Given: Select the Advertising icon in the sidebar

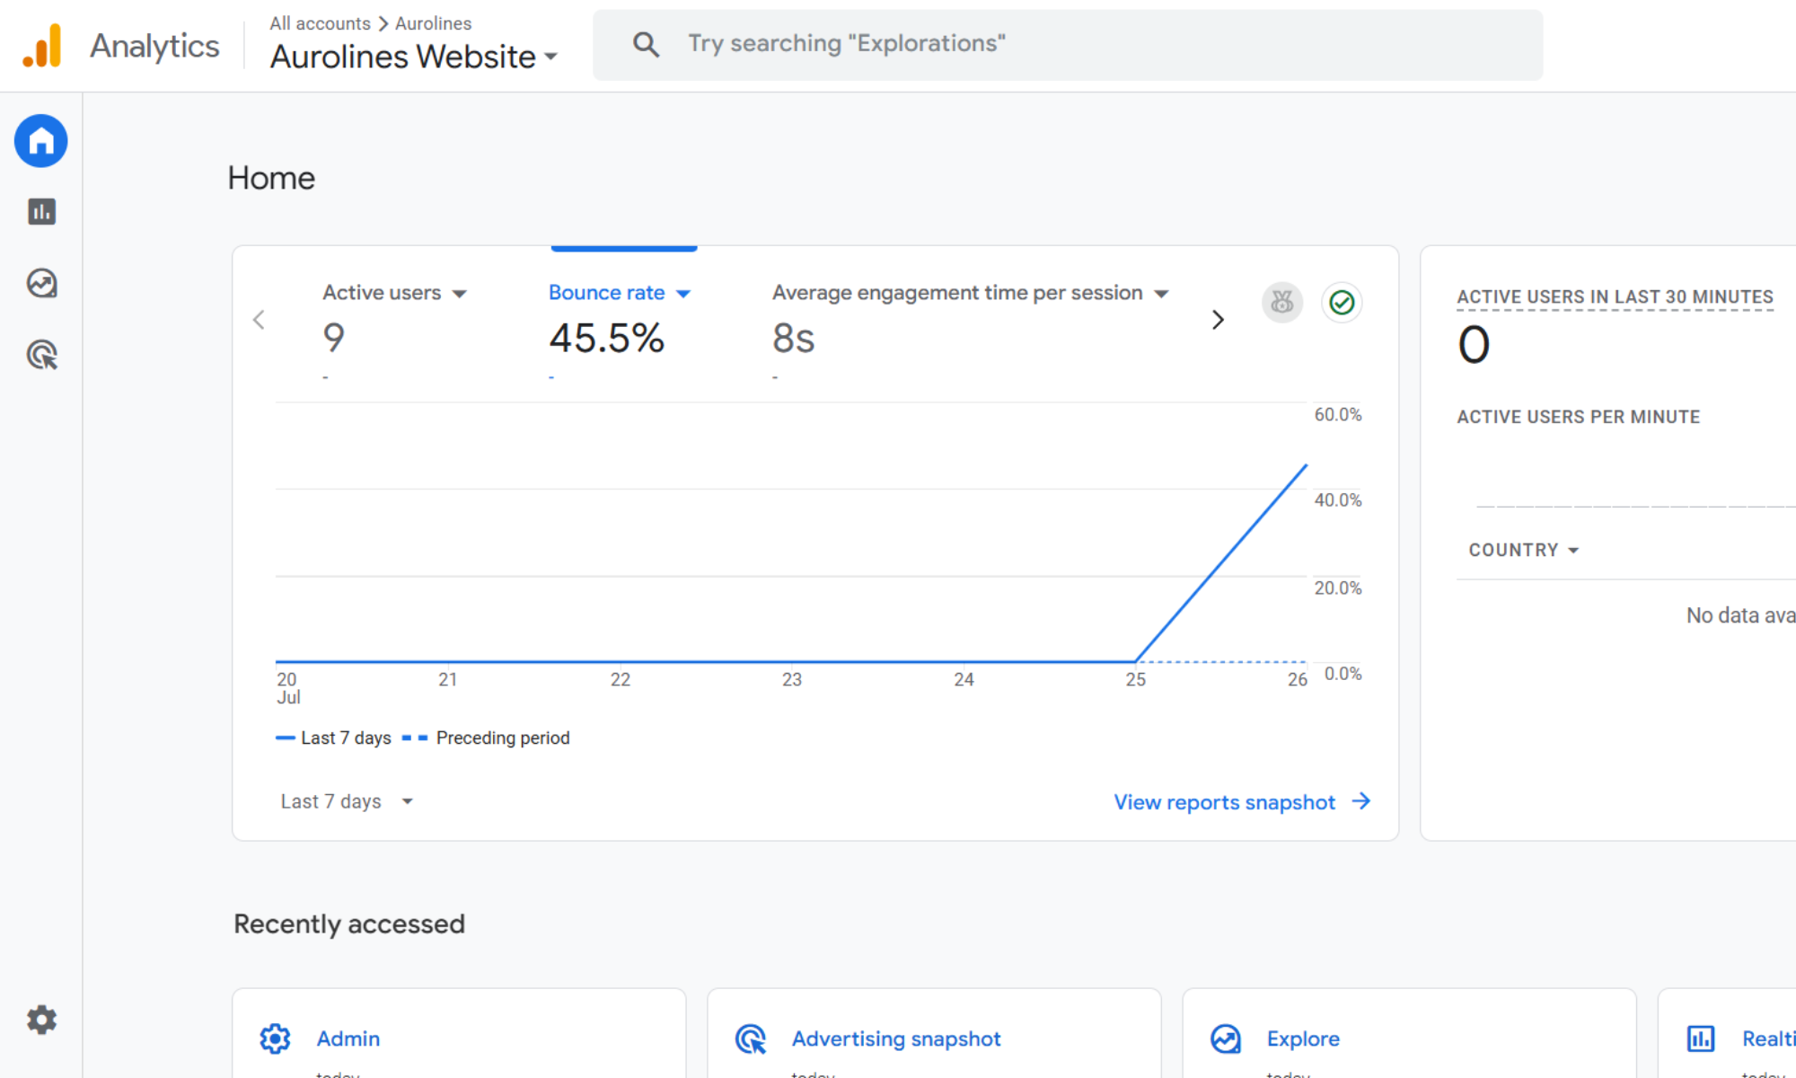Looking at the screenshot, I should (40, 356).
